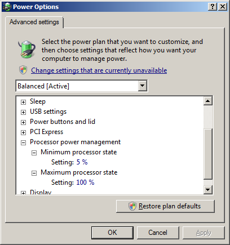Click the shield icon on Restore plan defaults
The width and height of the screenshot is (230, 245).
132,206
